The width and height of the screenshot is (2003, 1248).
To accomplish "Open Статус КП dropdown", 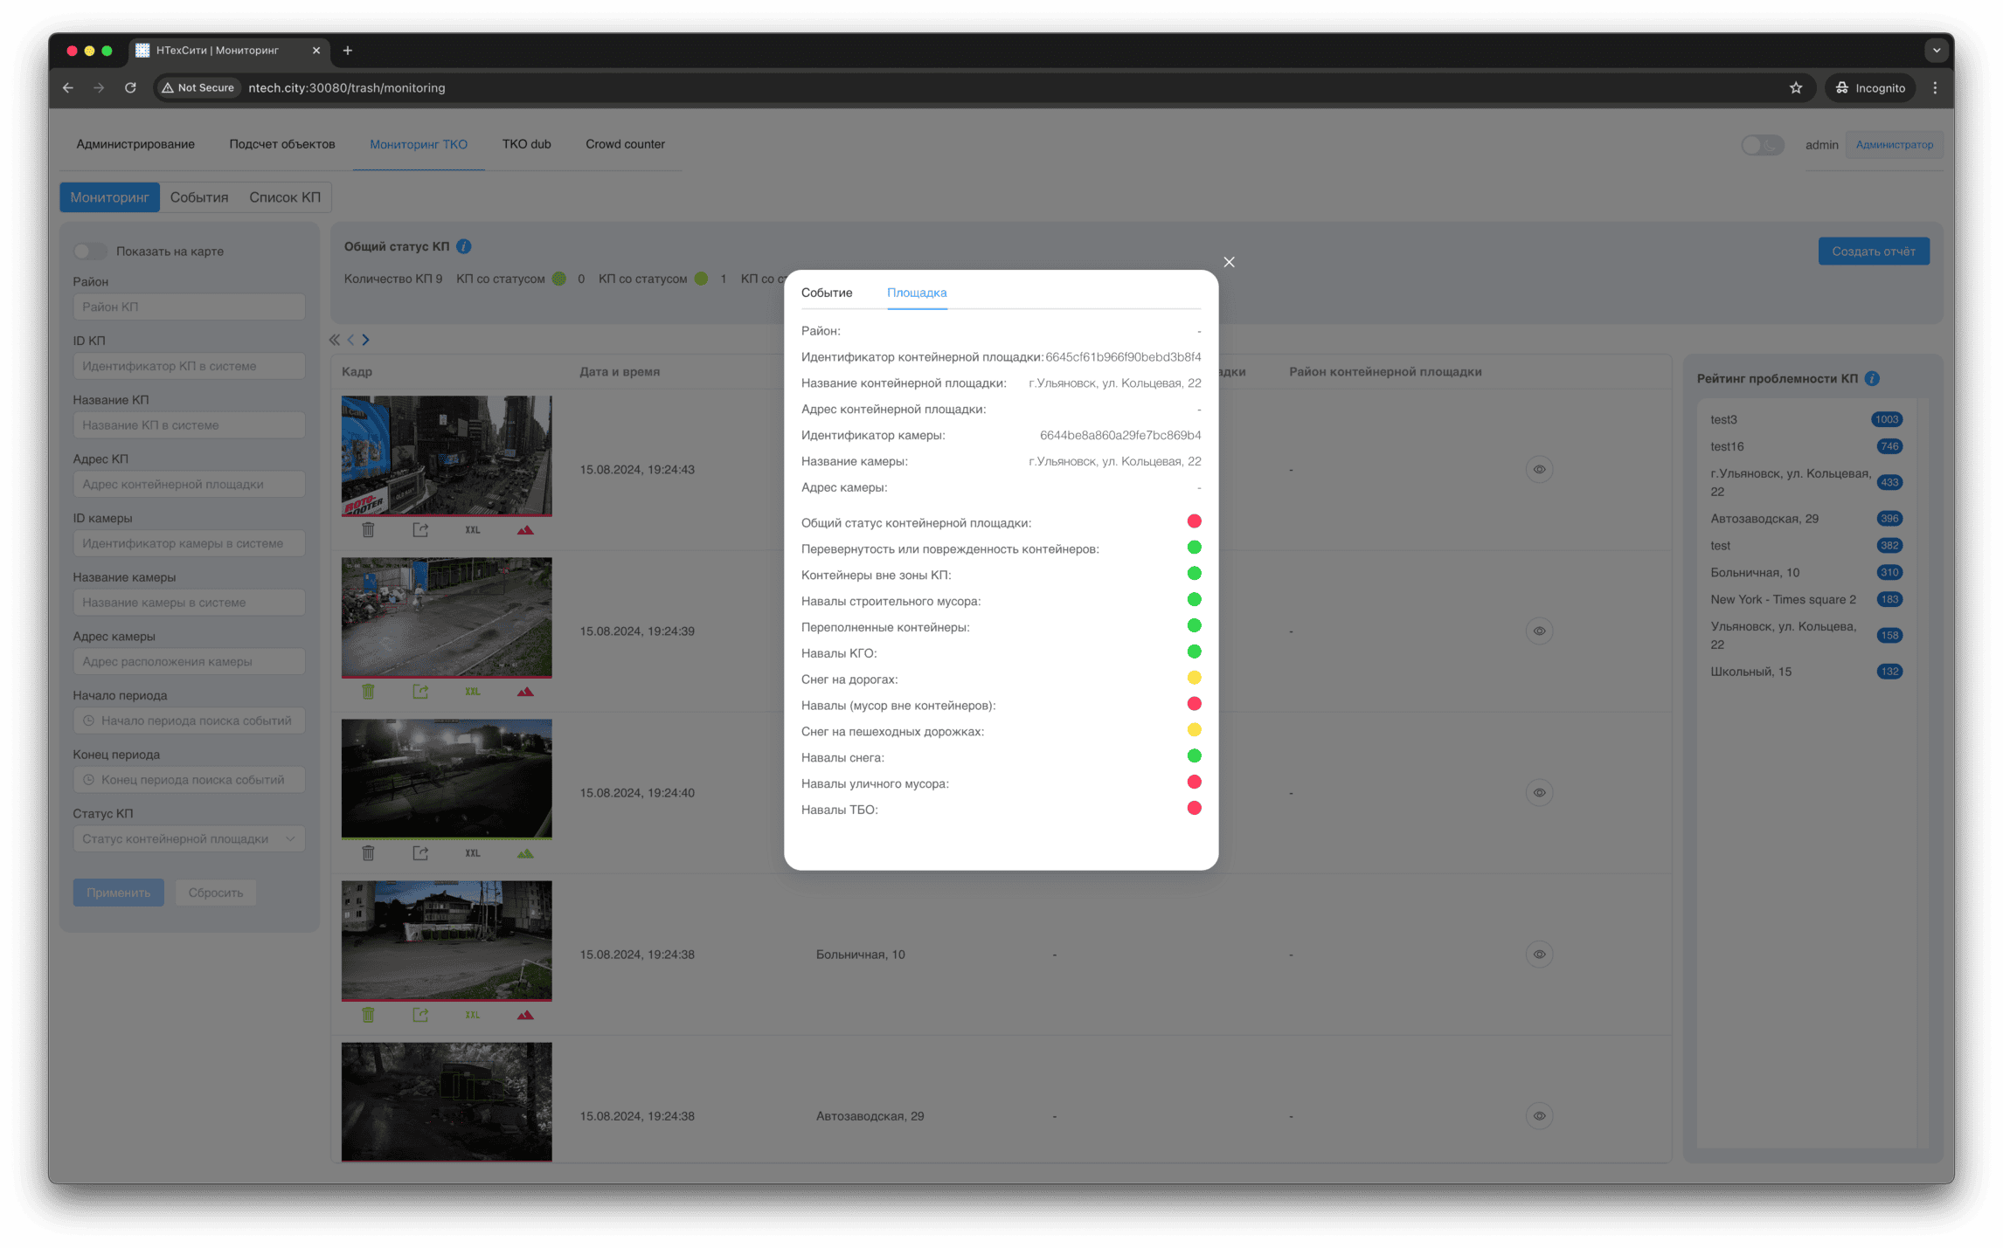I will (189, 838).
